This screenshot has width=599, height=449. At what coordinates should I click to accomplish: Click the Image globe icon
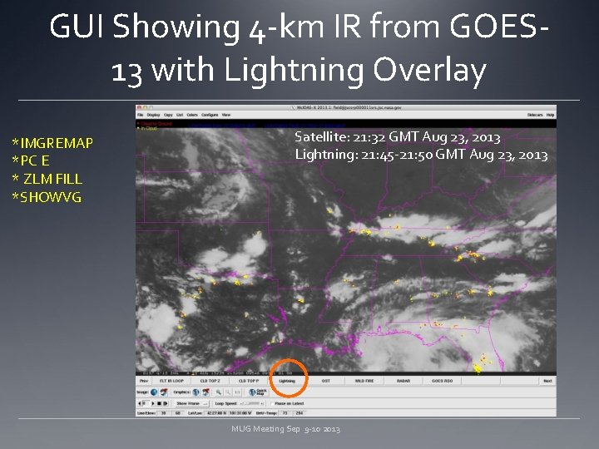154,392
